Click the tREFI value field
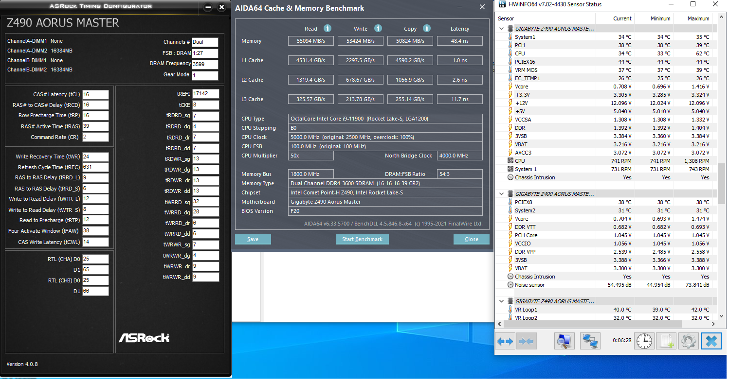Image resolution: width=729 pixels, height=383 pixels. [205, 94]
